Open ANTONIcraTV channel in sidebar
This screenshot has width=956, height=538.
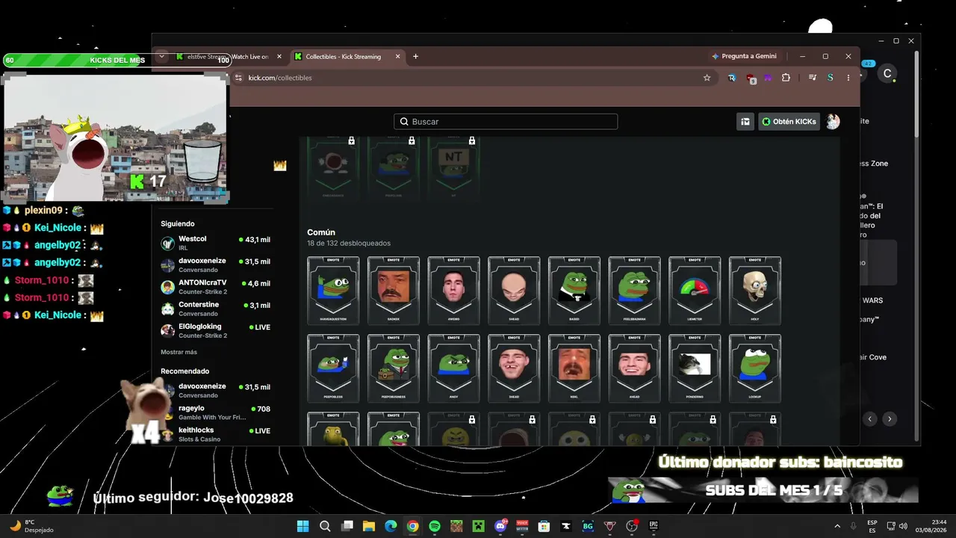[216, 286]
